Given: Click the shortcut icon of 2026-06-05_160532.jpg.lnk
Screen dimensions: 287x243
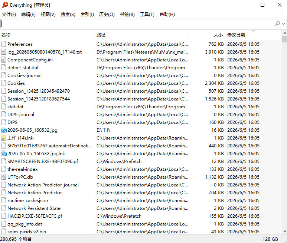Looking at the screenshot, I should [x=4, y=153].
